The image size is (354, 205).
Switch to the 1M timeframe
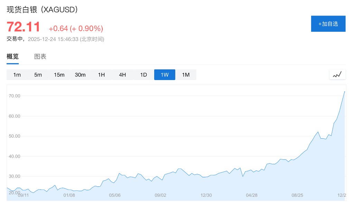click(186, 75)
